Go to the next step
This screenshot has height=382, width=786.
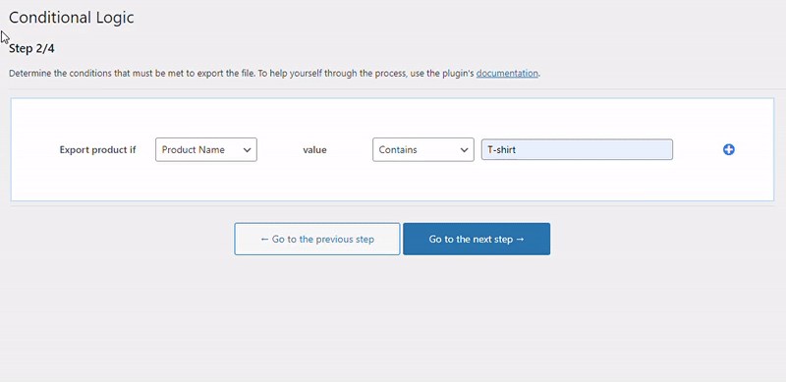pyautogui.click(x=477, y=240)
